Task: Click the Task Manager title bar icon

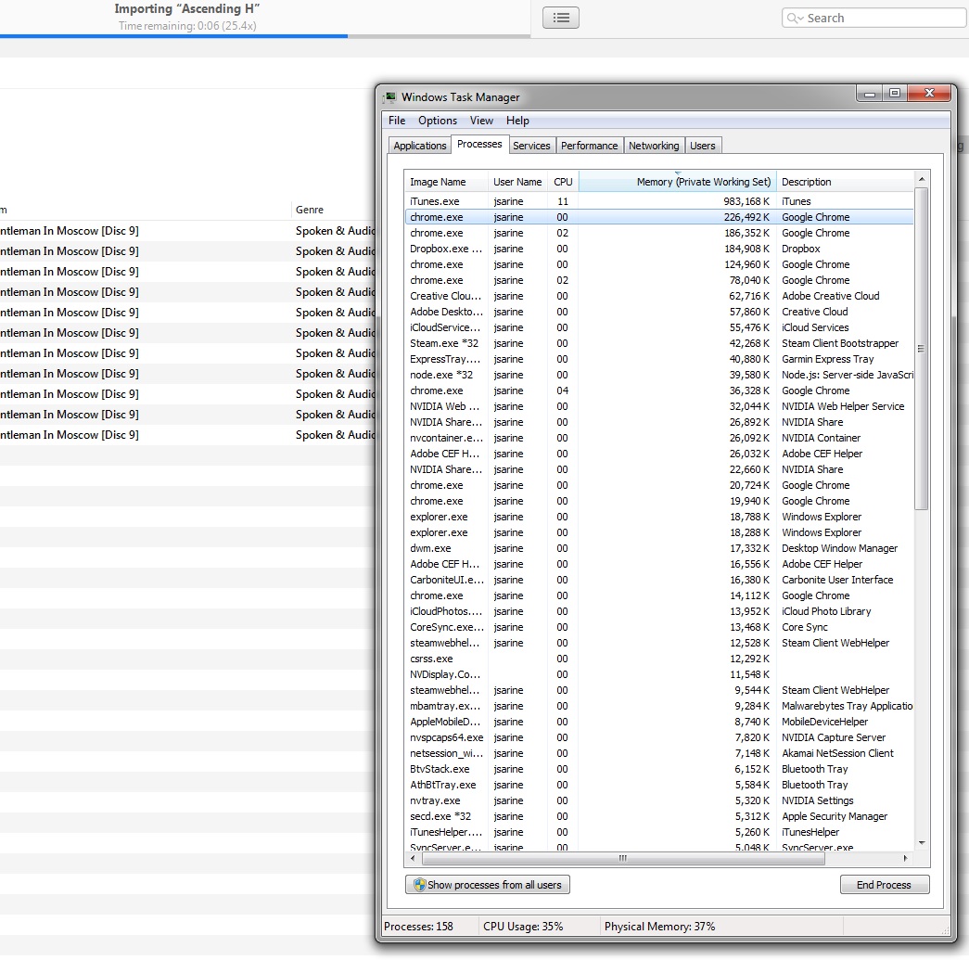Action: click(x=390, y=97)
